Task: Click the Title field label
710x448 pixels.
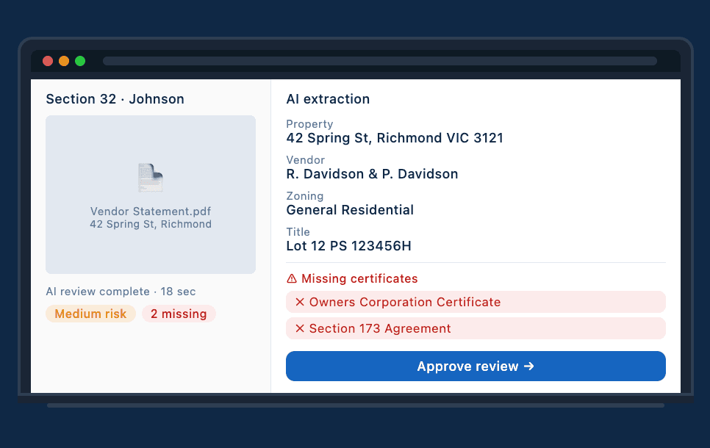Action: point(298,232)
